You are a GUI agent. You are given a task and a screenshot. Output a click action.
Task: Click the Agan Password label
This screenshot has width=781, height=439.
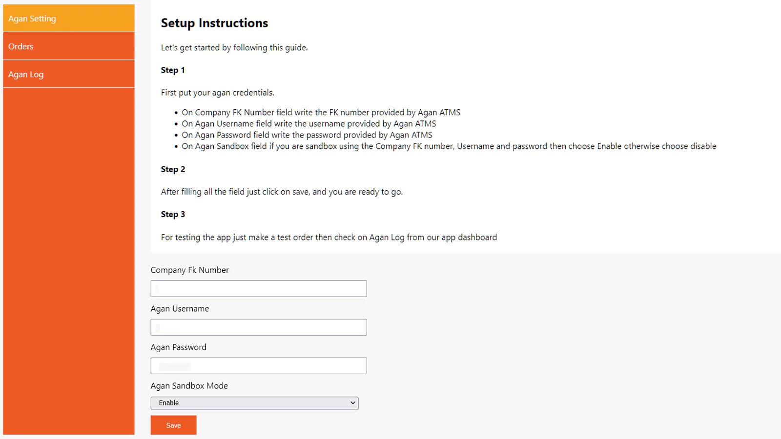pos(178,347)
